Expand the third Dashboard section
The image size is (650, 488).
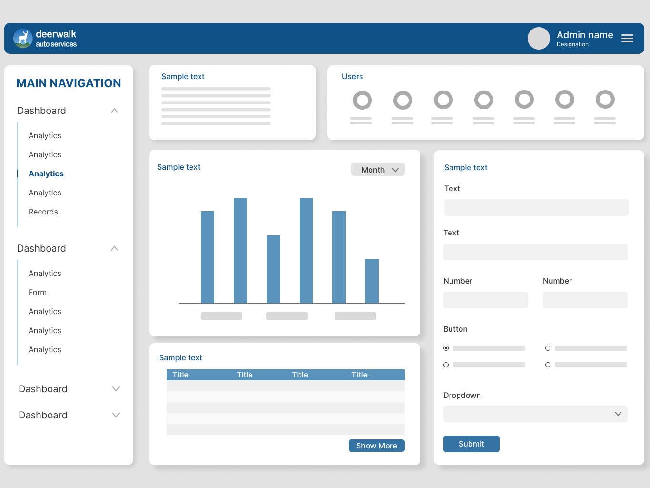pyautogui.click(x=116, y=389)
